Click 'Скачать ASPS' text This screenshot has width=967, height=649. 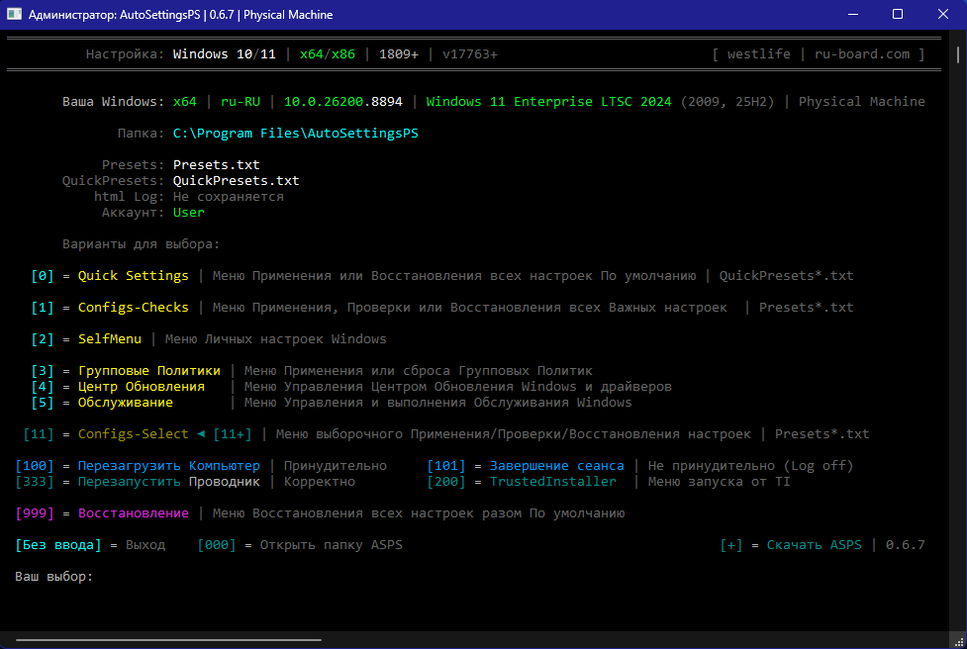(814, 545)
